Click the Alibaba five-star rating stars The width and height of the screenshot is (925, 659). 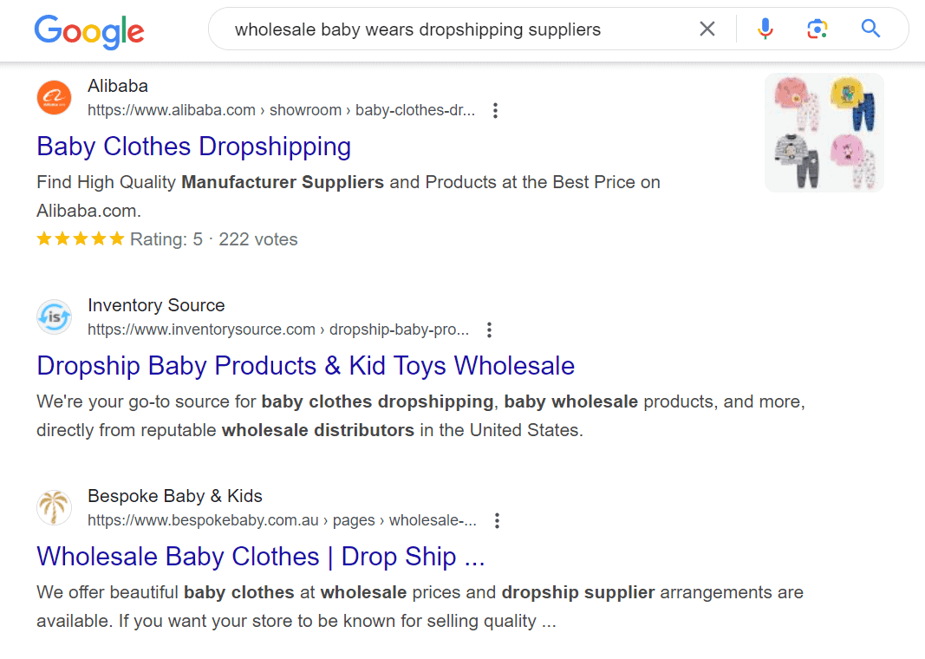81,239
